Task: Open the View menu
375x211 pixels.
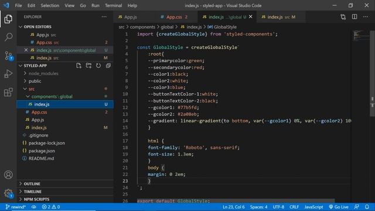Action: pyautogui.click(x=69, y=5)
